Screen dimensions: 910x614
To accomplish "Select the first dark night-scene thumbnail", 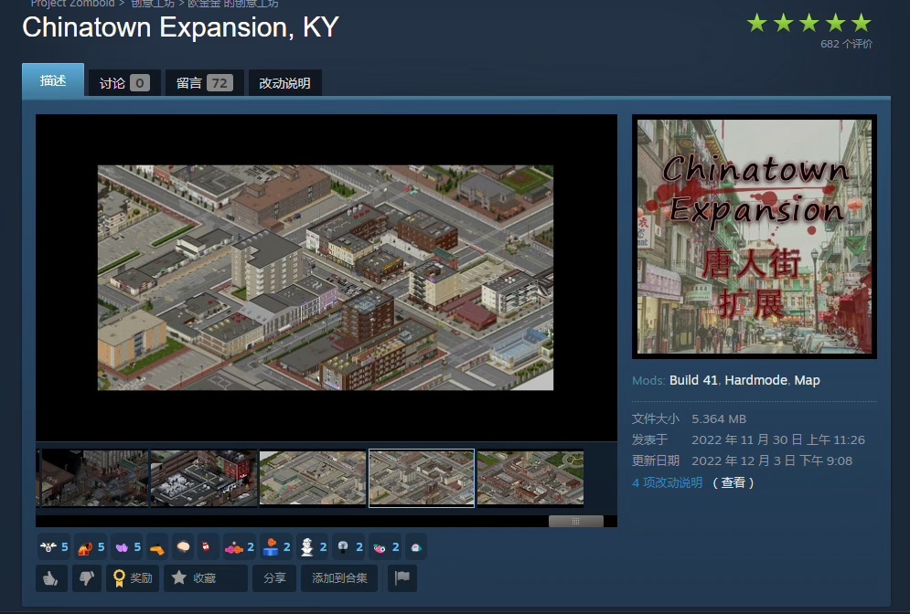I will coord(94,479).
